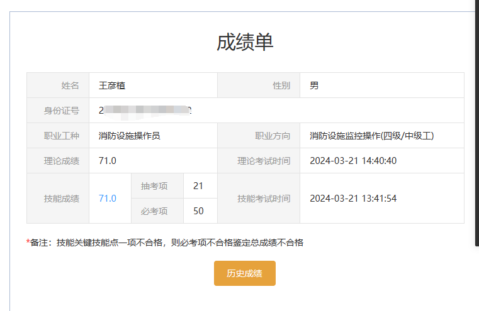Viewport: 479px width, 311px height.
Task: Click the 身份证号 label cell
Action: 62,111
